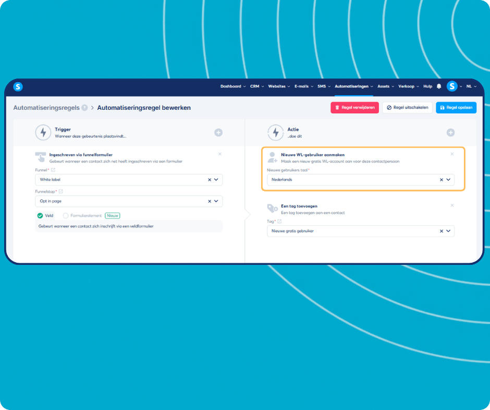
Task: Clear the Nederlands language selection
Action: [x=441, y=180]
